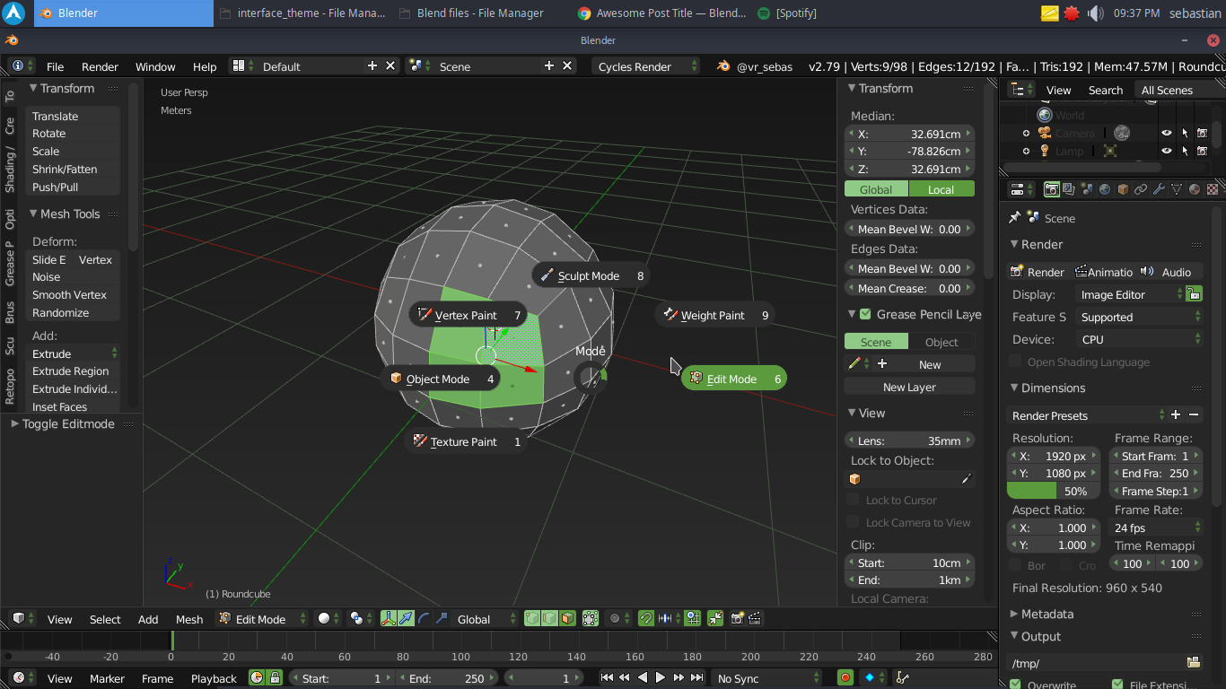1226x689 pixels.
Task: Open the Material properties tab sphere icon
Action: pos(1195,189)
